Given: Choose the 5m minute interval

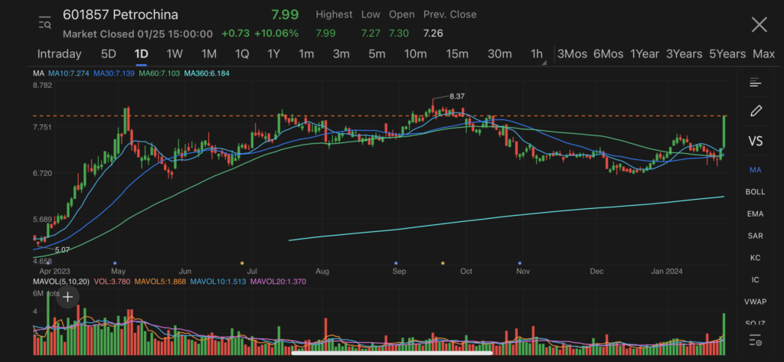Looking at the screenshot, I should pyautogui.click(x=377, y=54).
